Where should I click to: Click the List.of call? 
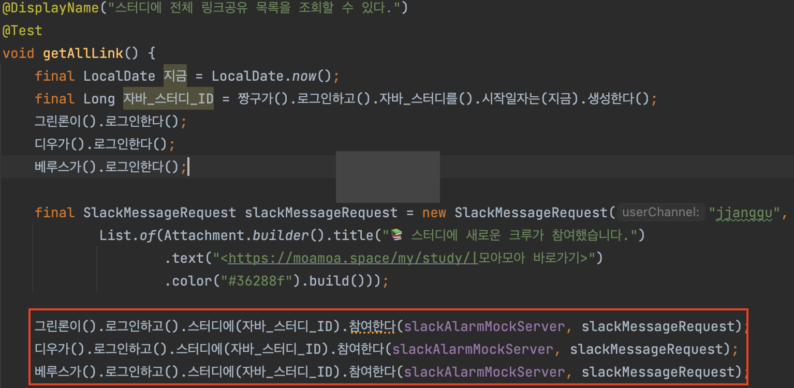click(x=127, y=235)
